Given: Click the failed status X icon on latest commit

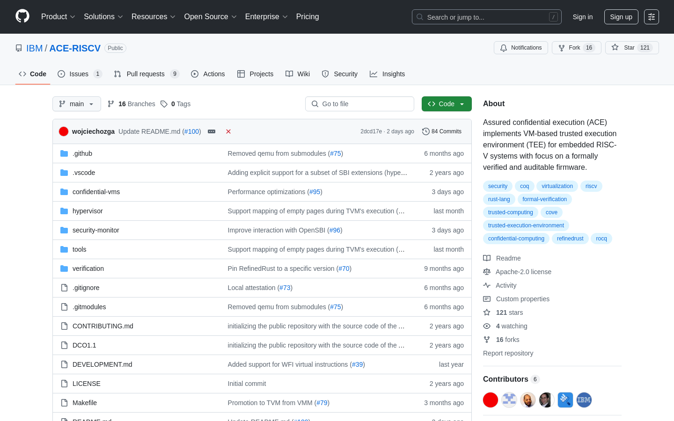Looking at the screenshot, I should [x=228, y=131].
